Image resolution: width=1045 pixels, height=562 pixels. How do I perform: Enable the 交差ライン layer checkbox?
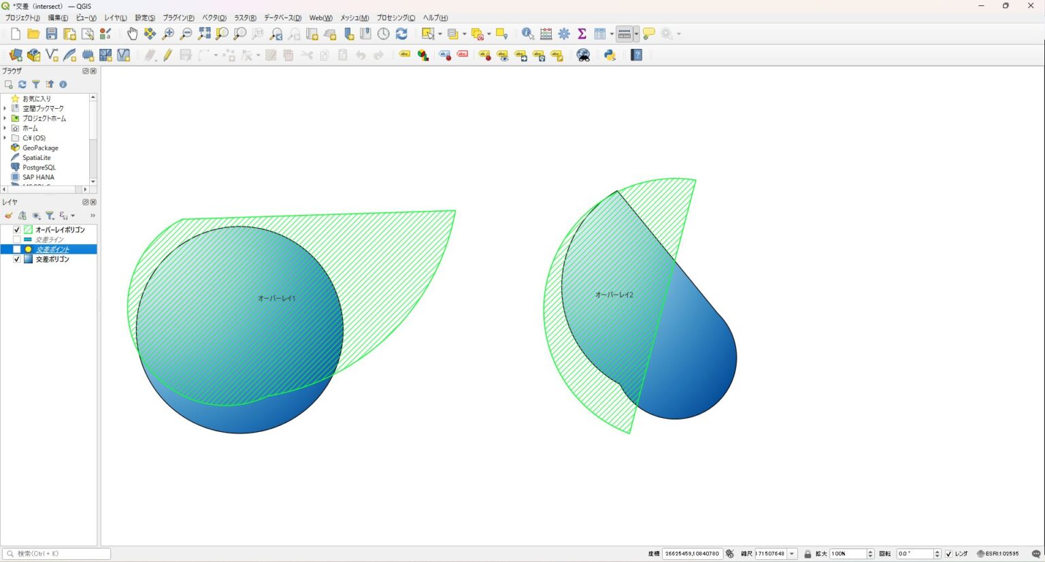pos(17,239)
